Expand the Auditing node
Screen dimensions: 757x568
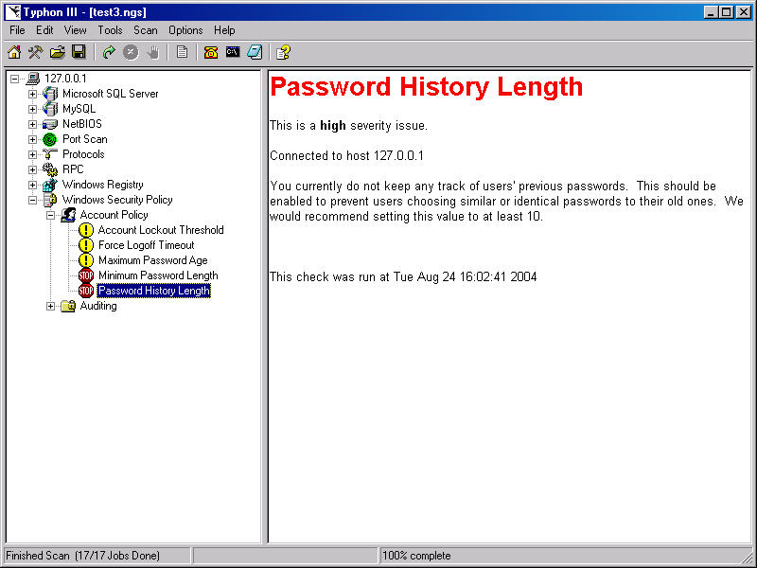pyautogui.click(x=51, y=306)
